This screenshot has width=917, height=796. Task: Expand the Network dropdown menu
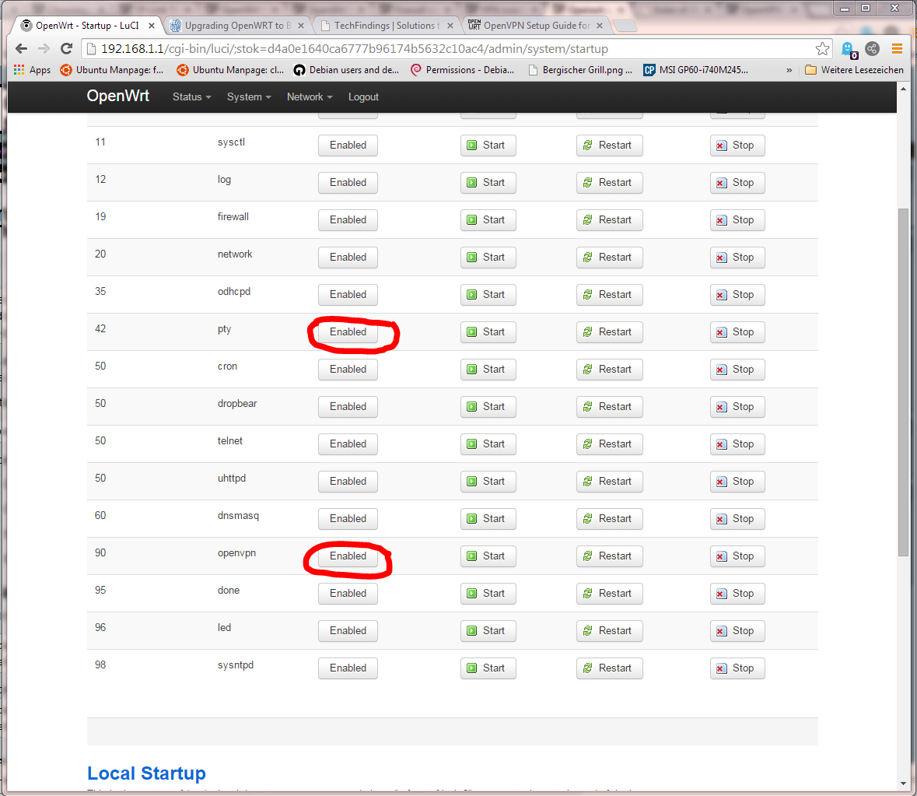[309, 97]
